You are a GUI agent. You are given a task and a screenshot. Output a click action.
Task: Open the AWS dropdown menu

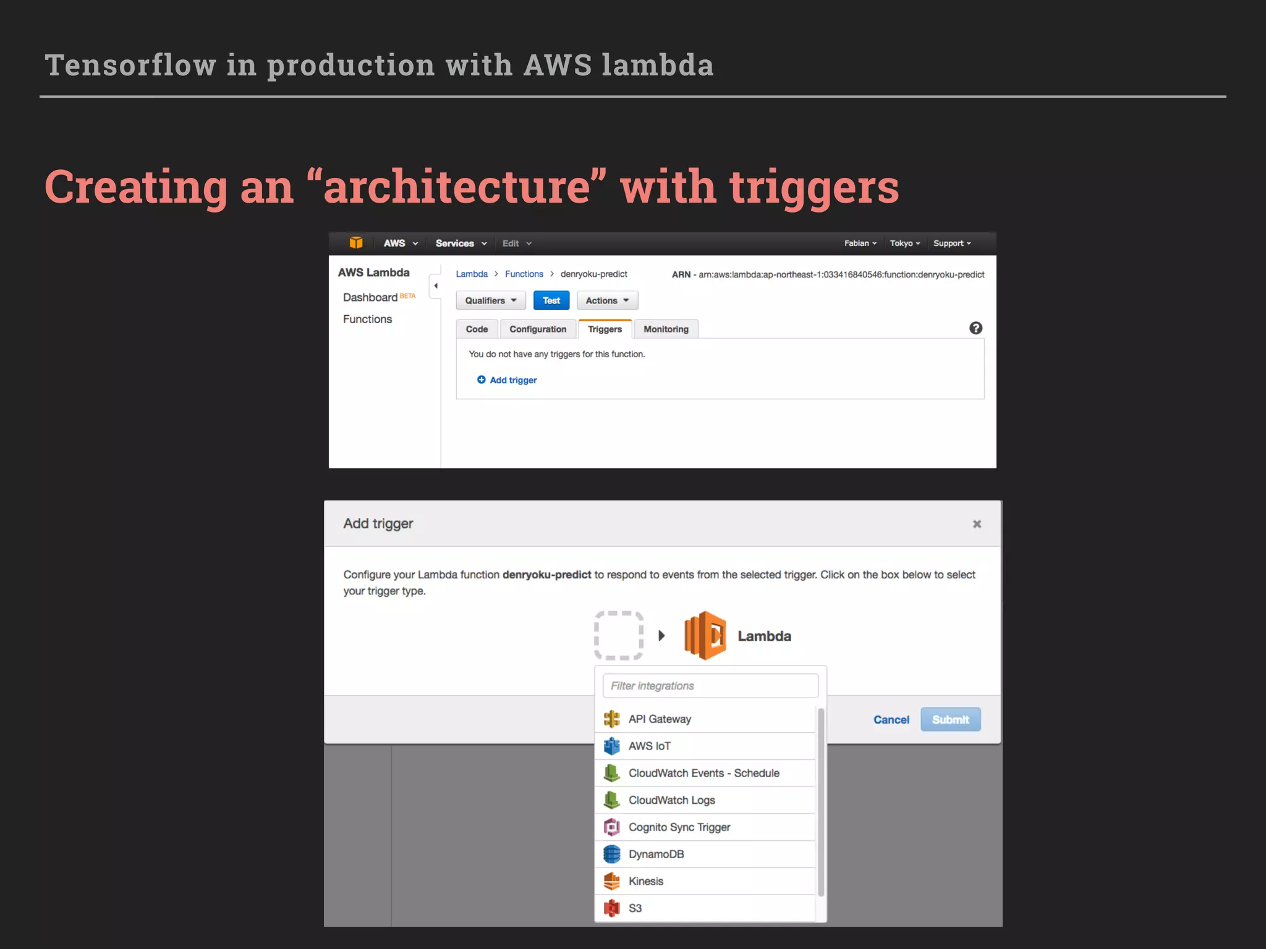click(401, 243)
